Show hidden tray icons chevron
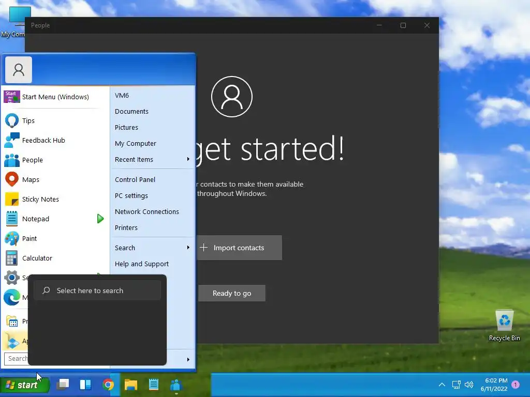 click(x=442, y=385)
